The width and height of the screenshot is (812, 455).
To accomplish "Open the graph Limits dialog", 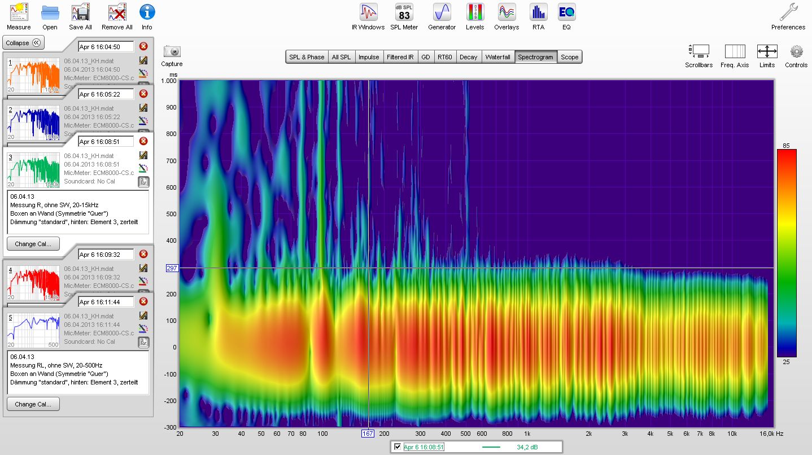I will coord(767,56).
